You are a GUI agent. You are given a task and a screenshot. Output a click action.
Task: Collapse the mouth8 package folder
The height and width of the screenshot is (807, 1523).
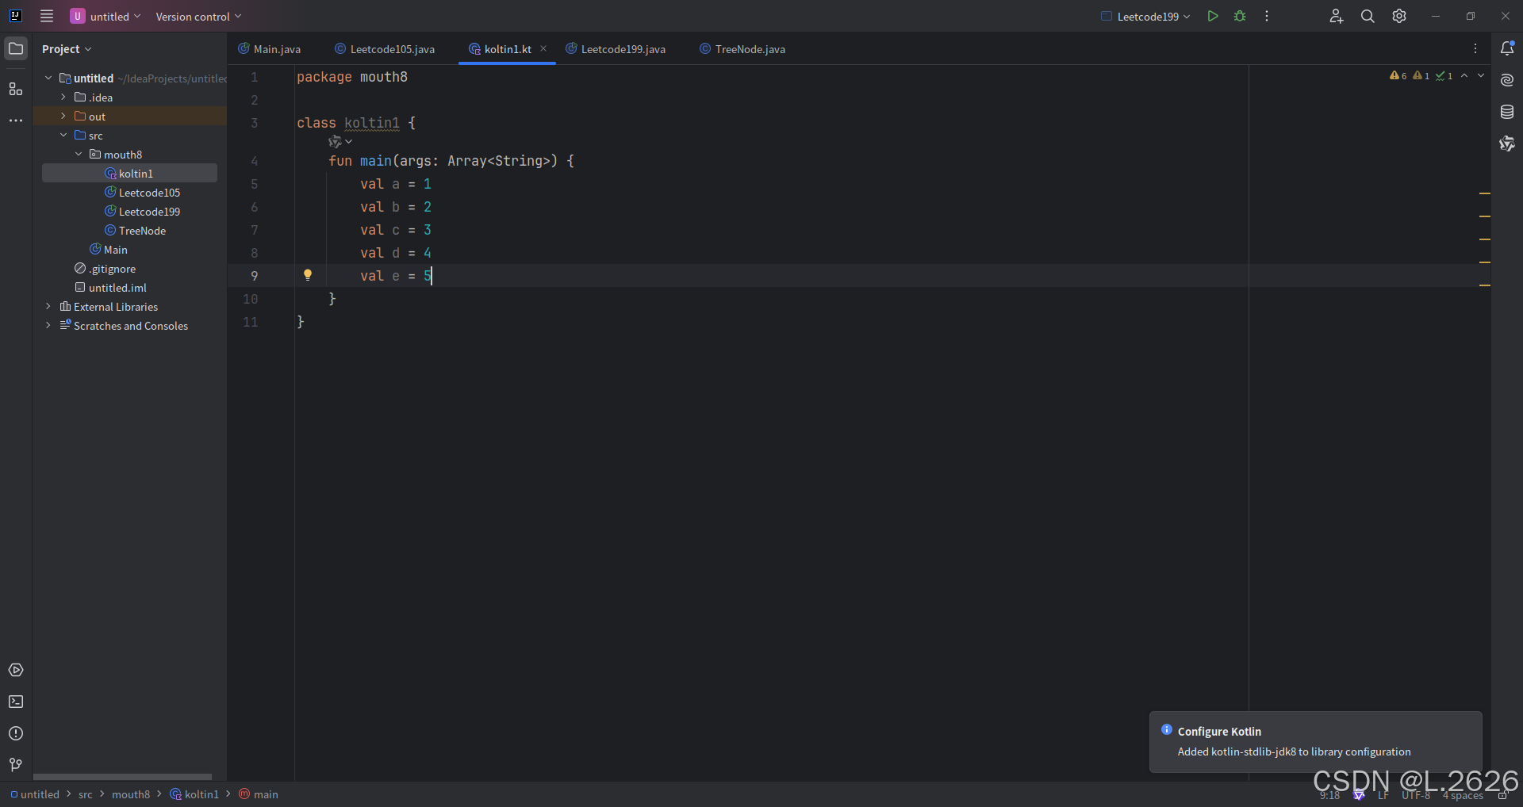pos(79,154)
